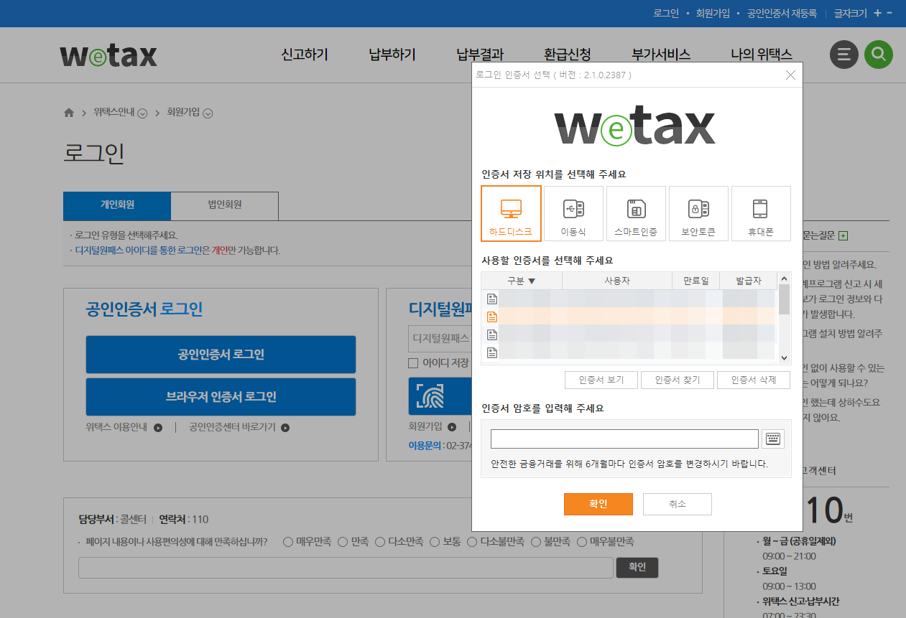The width and height of the screenshot is (906, 618).
Task: Sort by the 사용자 column header
Action: (617, 281)
